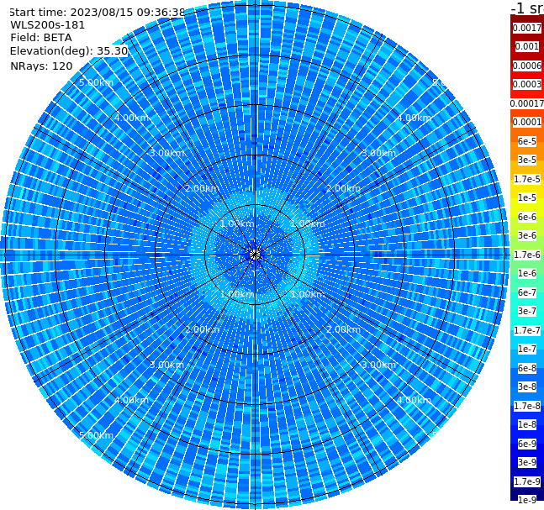544x510 pixels.
Task: Select the 1e-5 color bar label
Action: 527,198
